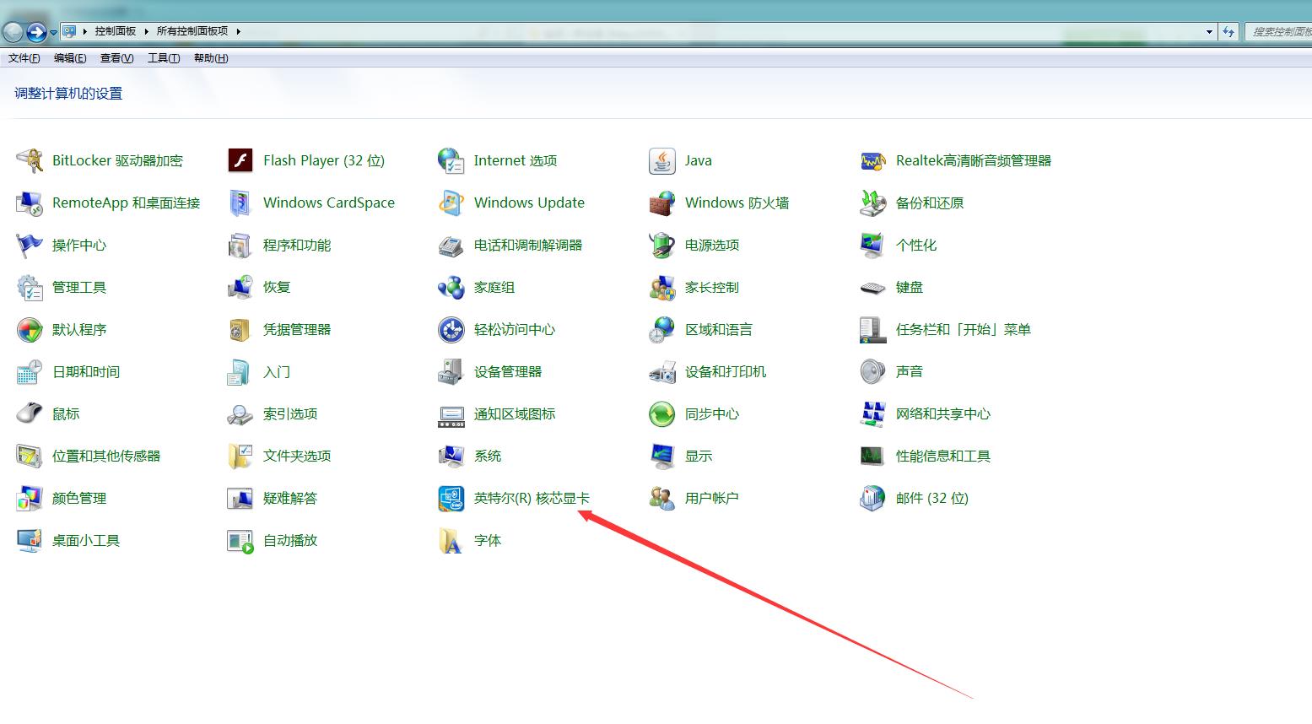Viewport: 1312px width, 724px height.
Task: Open BitLocker drive encryption icon
Action: [x=30, y=160]
